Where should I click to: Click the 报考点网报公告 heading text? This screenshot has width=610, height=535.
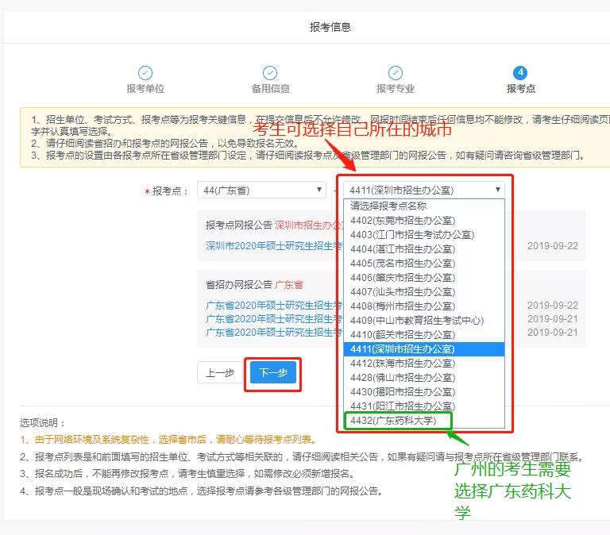pos(239,225)
